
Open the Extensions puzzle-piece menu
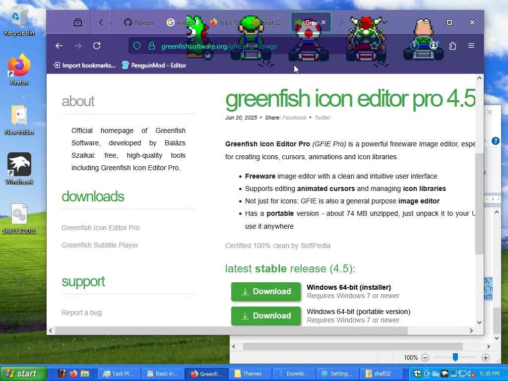pos(452,46)
